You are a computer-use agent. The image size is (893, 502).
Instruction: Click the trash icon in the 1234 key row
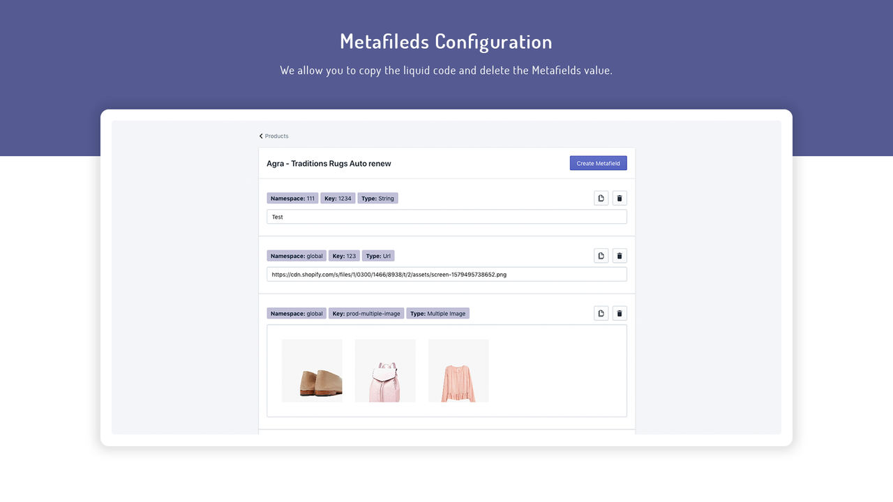[x=619, y=197]
